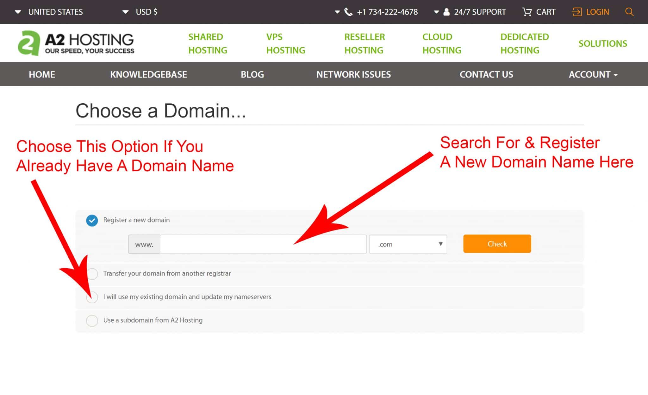Open the .com extension dropdown
The width and height of the screenshot is (648, 395).
[x=408, y=244]
